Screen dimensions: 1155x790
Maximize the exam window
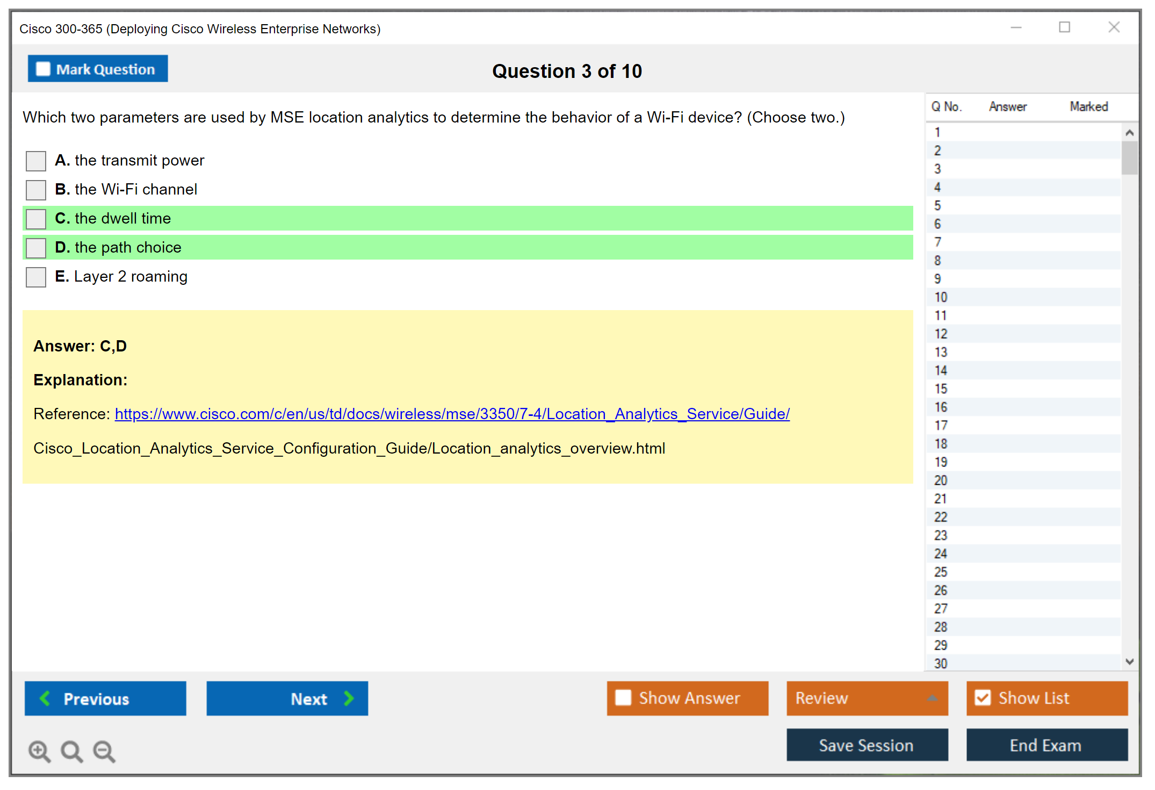click(x=1064, y=27)
